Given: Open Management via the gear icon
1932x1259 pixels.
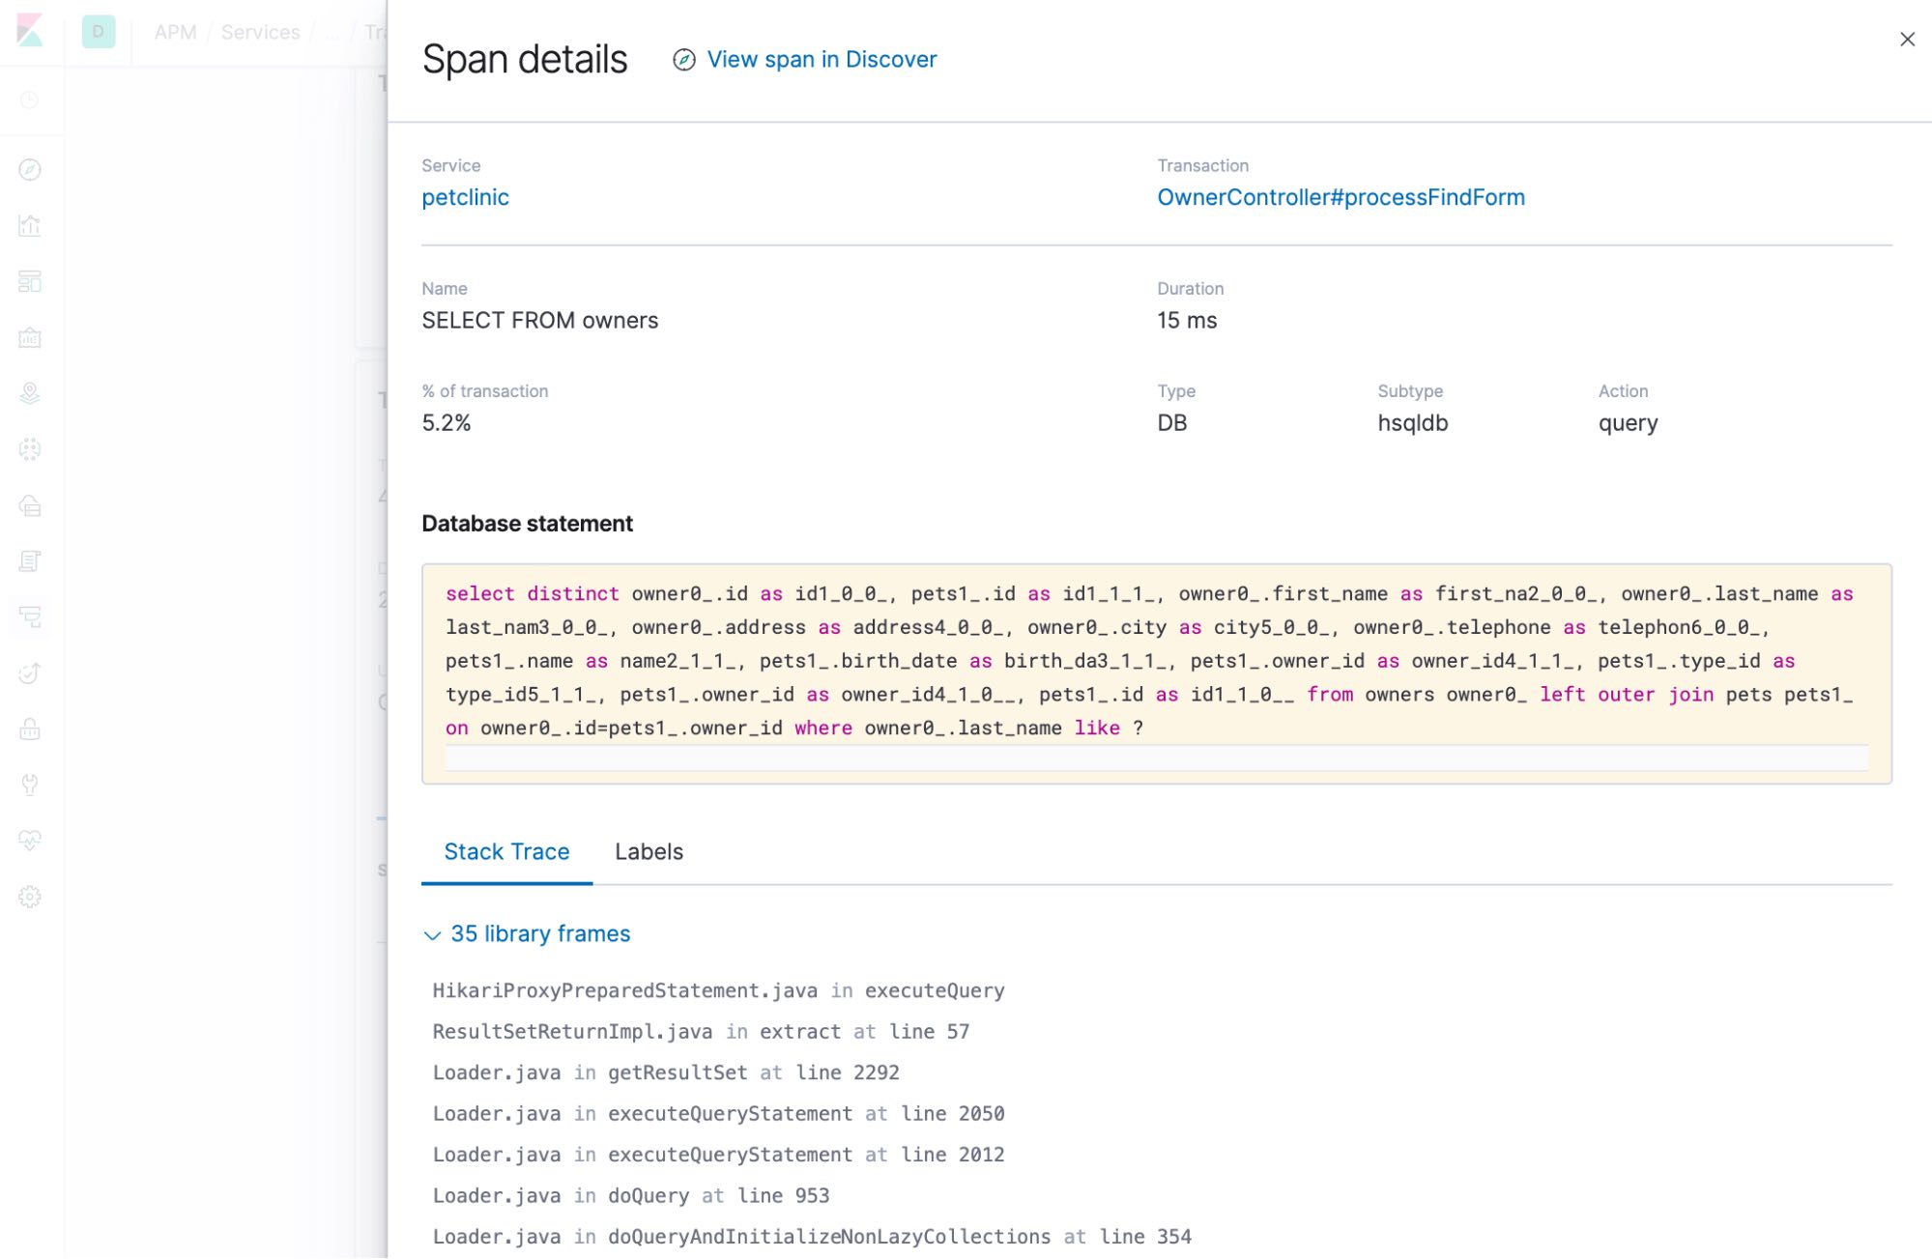Looking at the screenshot, I should click(x=30, y=896).
